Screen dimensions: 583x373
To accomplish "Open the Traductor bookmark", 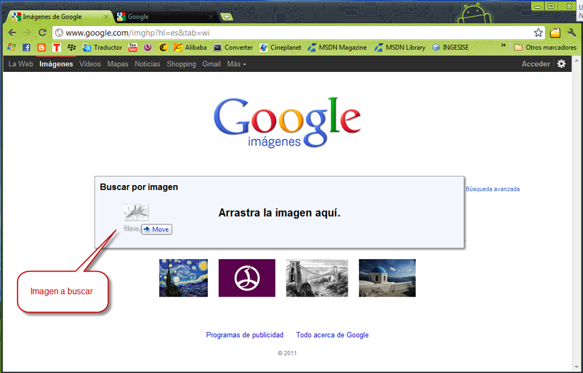I will pos(102,48).
